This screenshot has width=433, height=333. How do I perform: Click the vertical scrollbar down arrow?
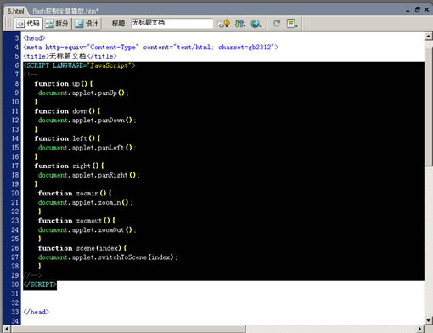pyautogui.click(x=428, y=320)
